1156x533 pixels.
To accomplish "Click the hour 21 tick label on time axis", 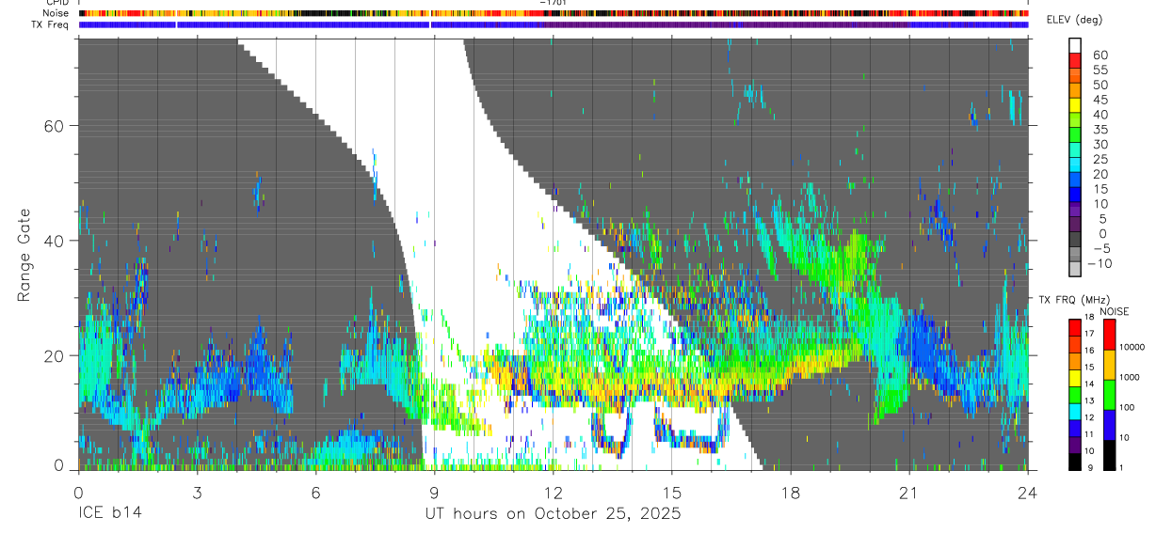I will [909, 493].
